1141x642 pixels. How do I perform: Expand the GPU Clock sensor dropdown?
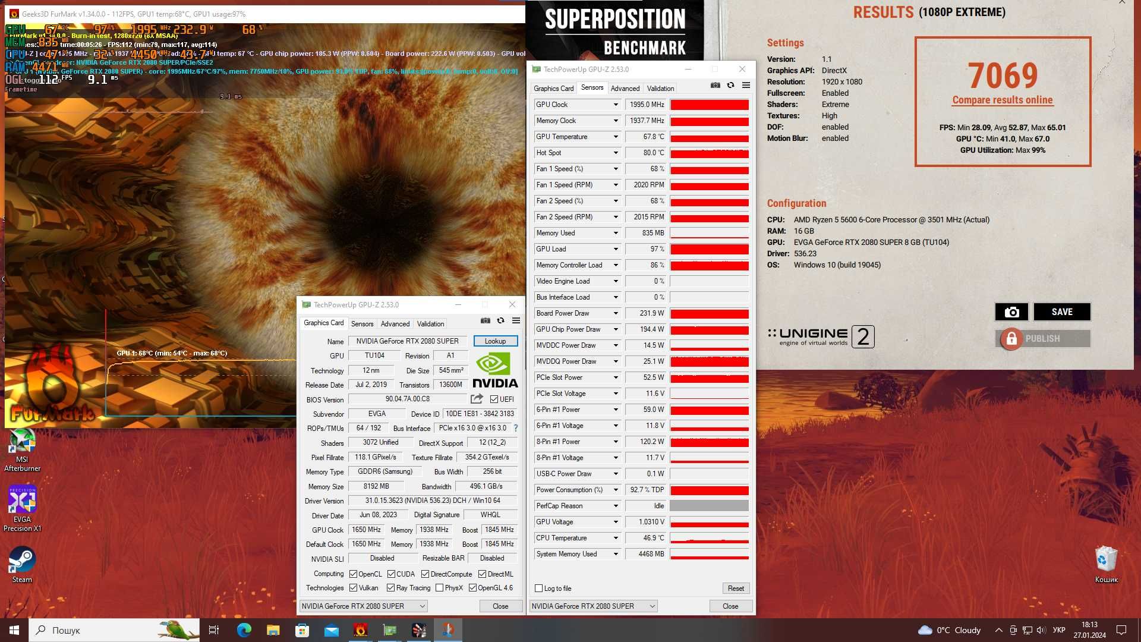[616, 104]
